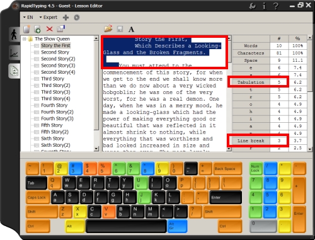Select Third Story(2) lesson

(55, 86)
